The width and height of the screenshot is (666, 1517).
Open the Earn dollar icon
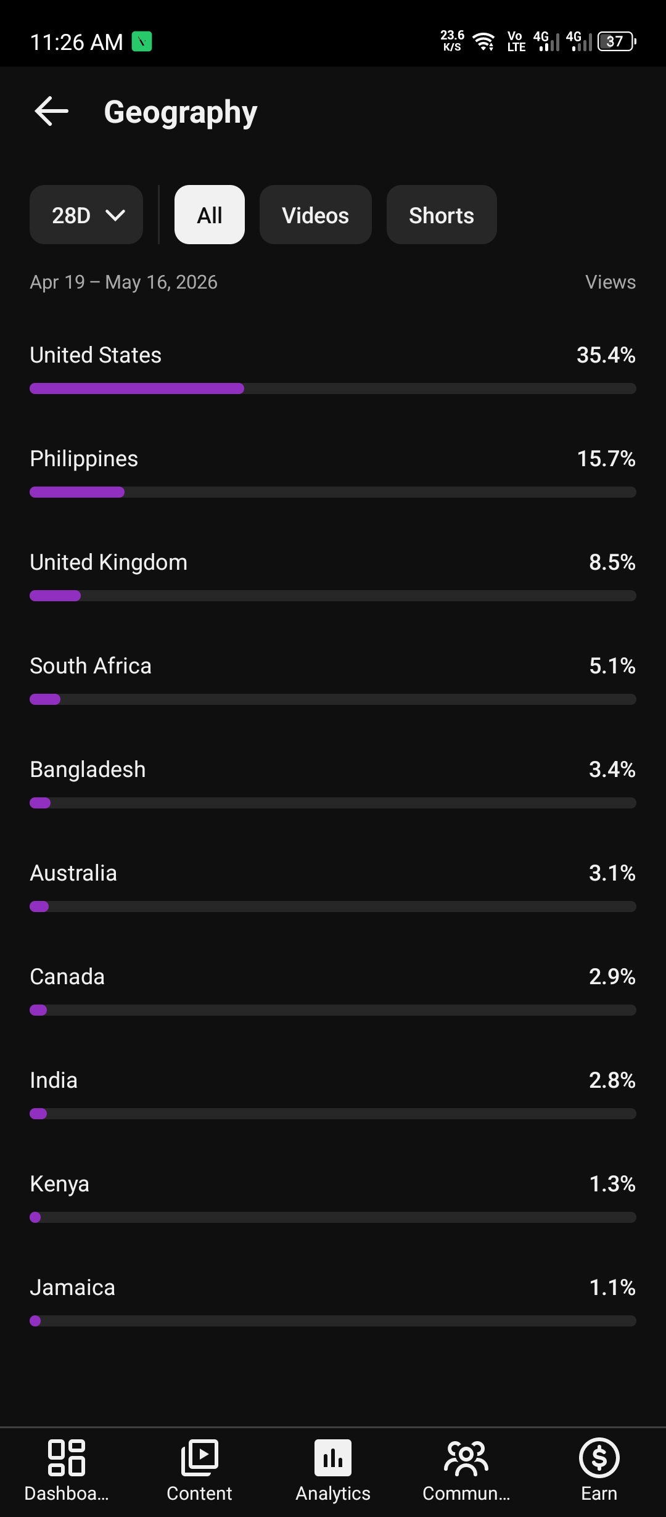(x=599, y=1458)
